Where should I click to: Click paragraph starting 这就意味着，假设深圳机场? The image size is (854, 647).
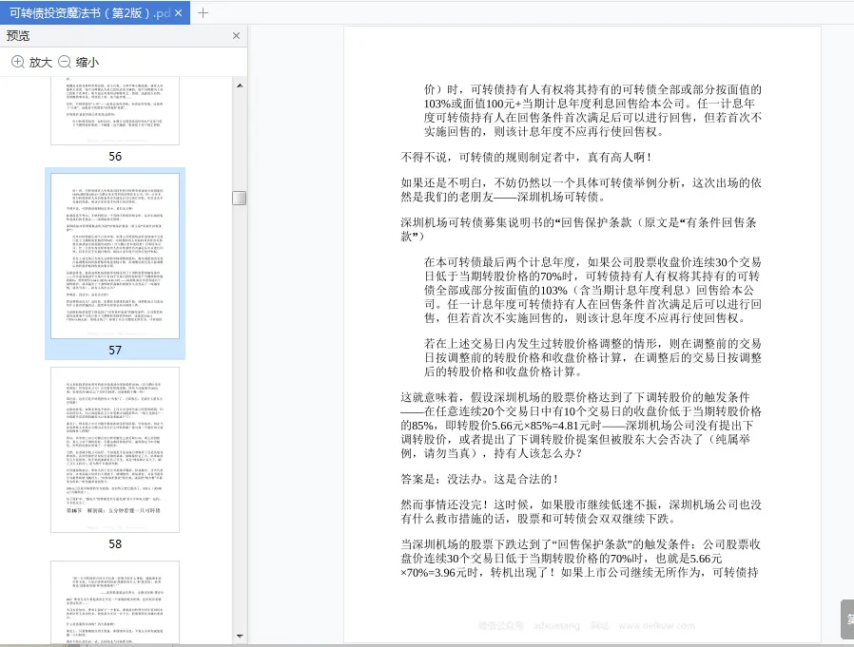(x=581, y=425)
